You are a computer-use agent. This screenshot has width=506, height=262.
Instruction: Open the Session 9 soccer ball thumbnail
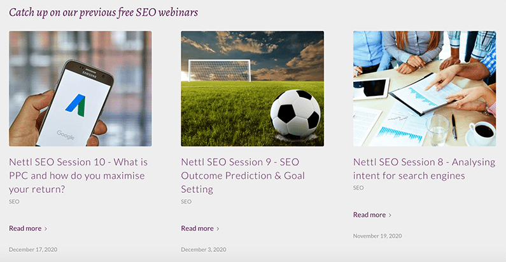tap(252, 89)
